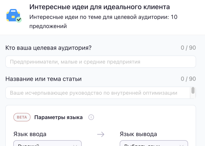205x146 pixels.
Task: Click the 0 / 90 counter for article topic
Action: 188,79
